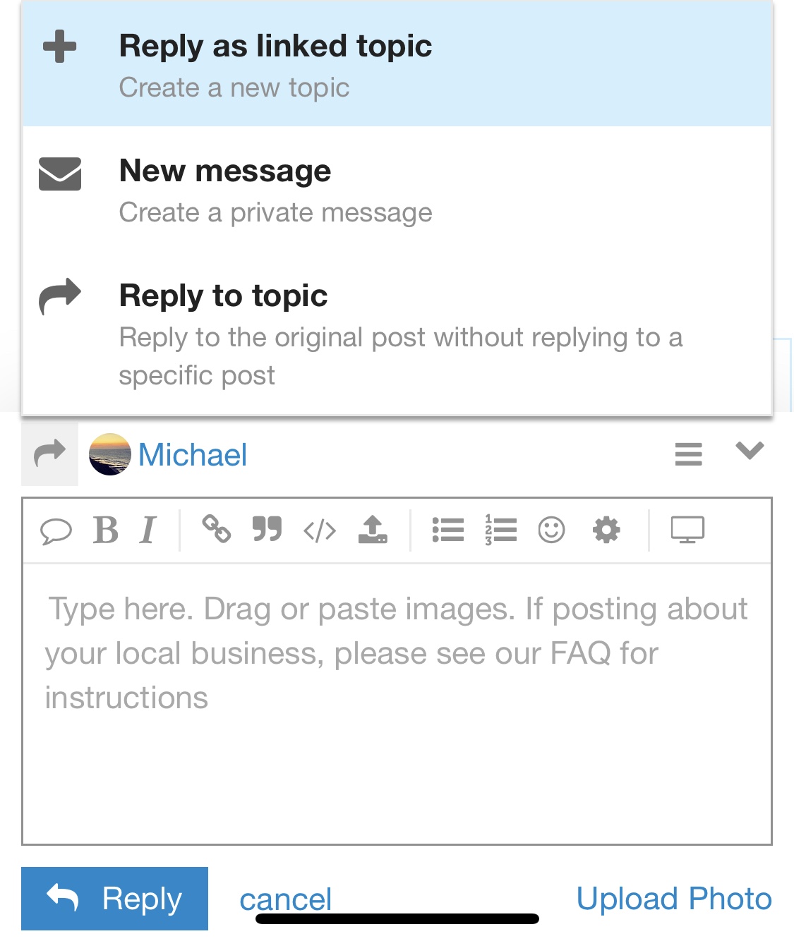Open the reply-type arrow menu beside Michael

click(49, 454)
